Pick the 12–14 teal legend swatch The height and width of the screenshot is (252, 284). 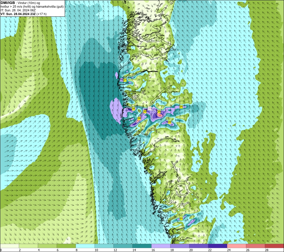[x=123, y=246]
